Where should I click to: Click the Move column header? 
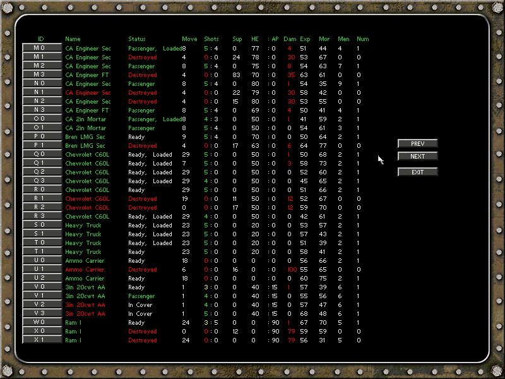click(189, 39)
